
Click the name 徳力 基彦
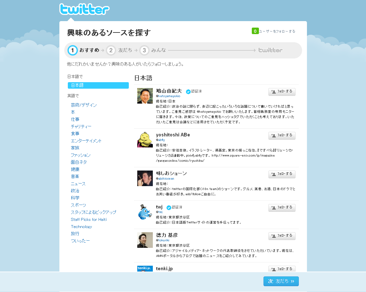[167, 235]
